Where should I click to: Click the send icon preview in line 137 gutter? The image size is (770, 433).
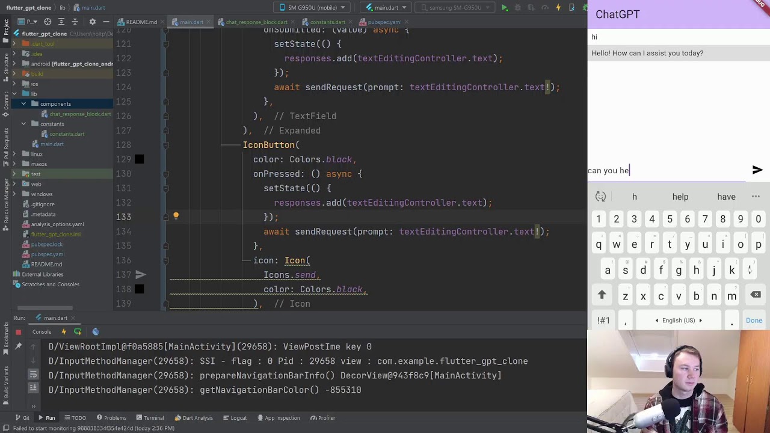pos(140,275)
